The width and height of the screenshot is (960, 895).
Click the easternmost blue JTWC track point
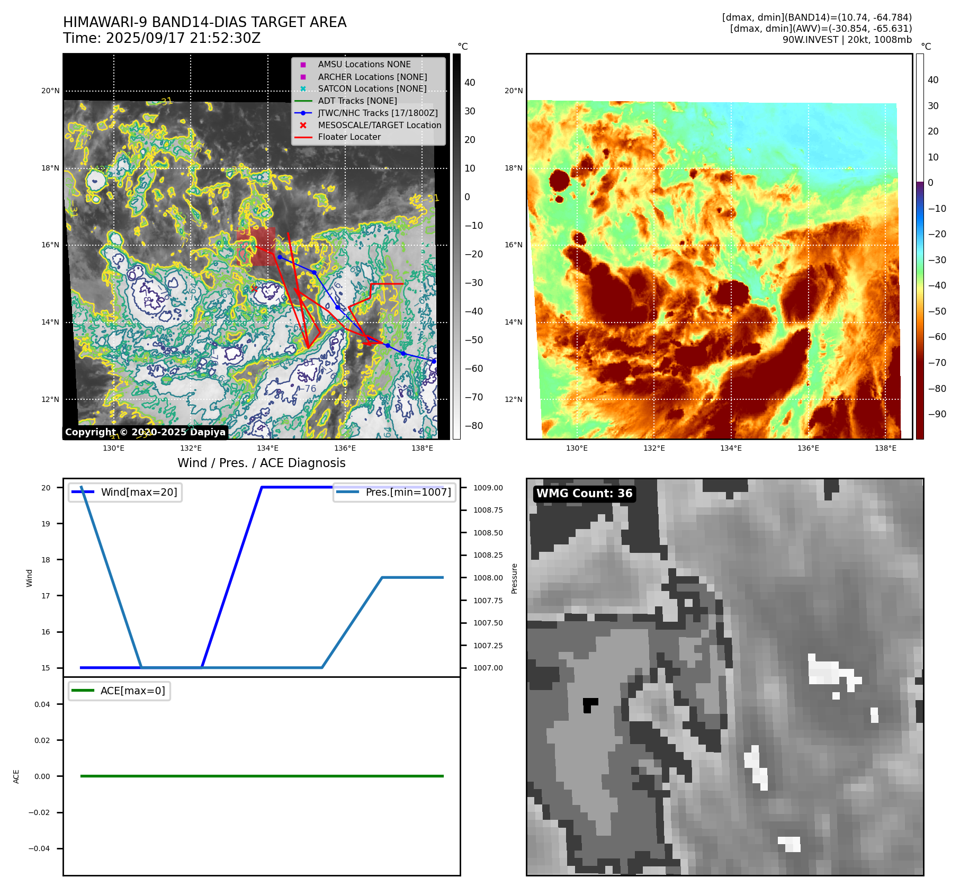pos(434,361)
